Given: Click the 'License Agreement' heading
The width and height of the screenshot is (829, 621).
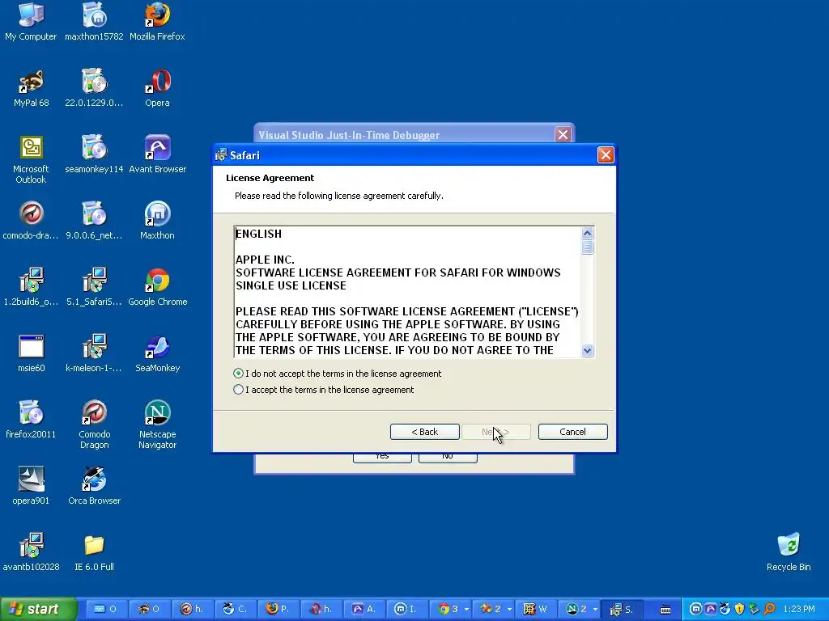Looking at the screenshot, I should coord(270,178).
